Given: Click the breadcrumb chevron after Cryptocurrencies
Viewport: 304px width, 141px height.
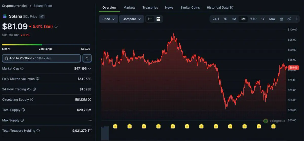Looking at the screenshot, I should pyautogui.click(x=30, y=6).
